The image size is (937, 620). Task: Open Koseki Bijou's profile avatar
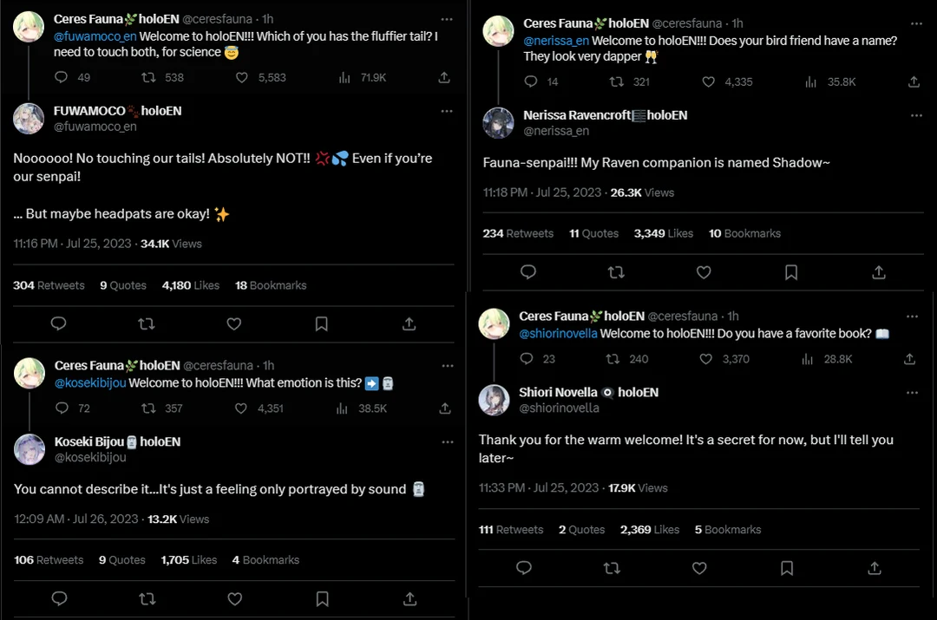coord(30,449)
